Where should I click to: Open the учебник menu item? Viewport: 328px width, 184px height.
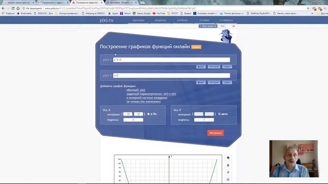coord(182,20)
